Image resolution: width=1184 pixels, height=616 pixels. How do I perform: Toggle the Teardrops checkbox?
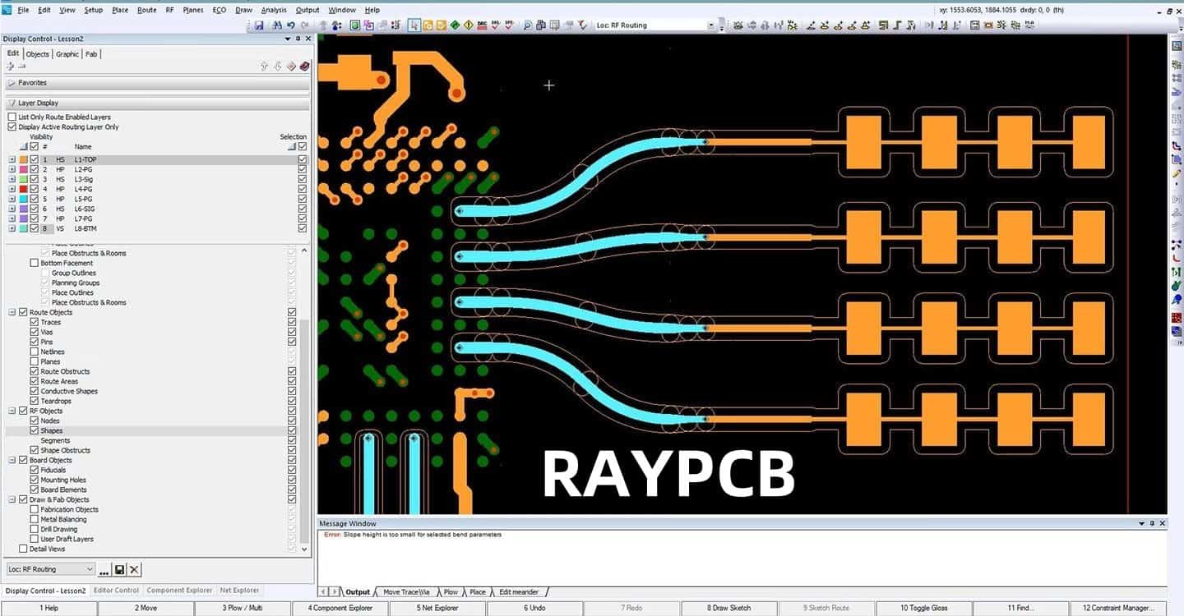[34, 401]
